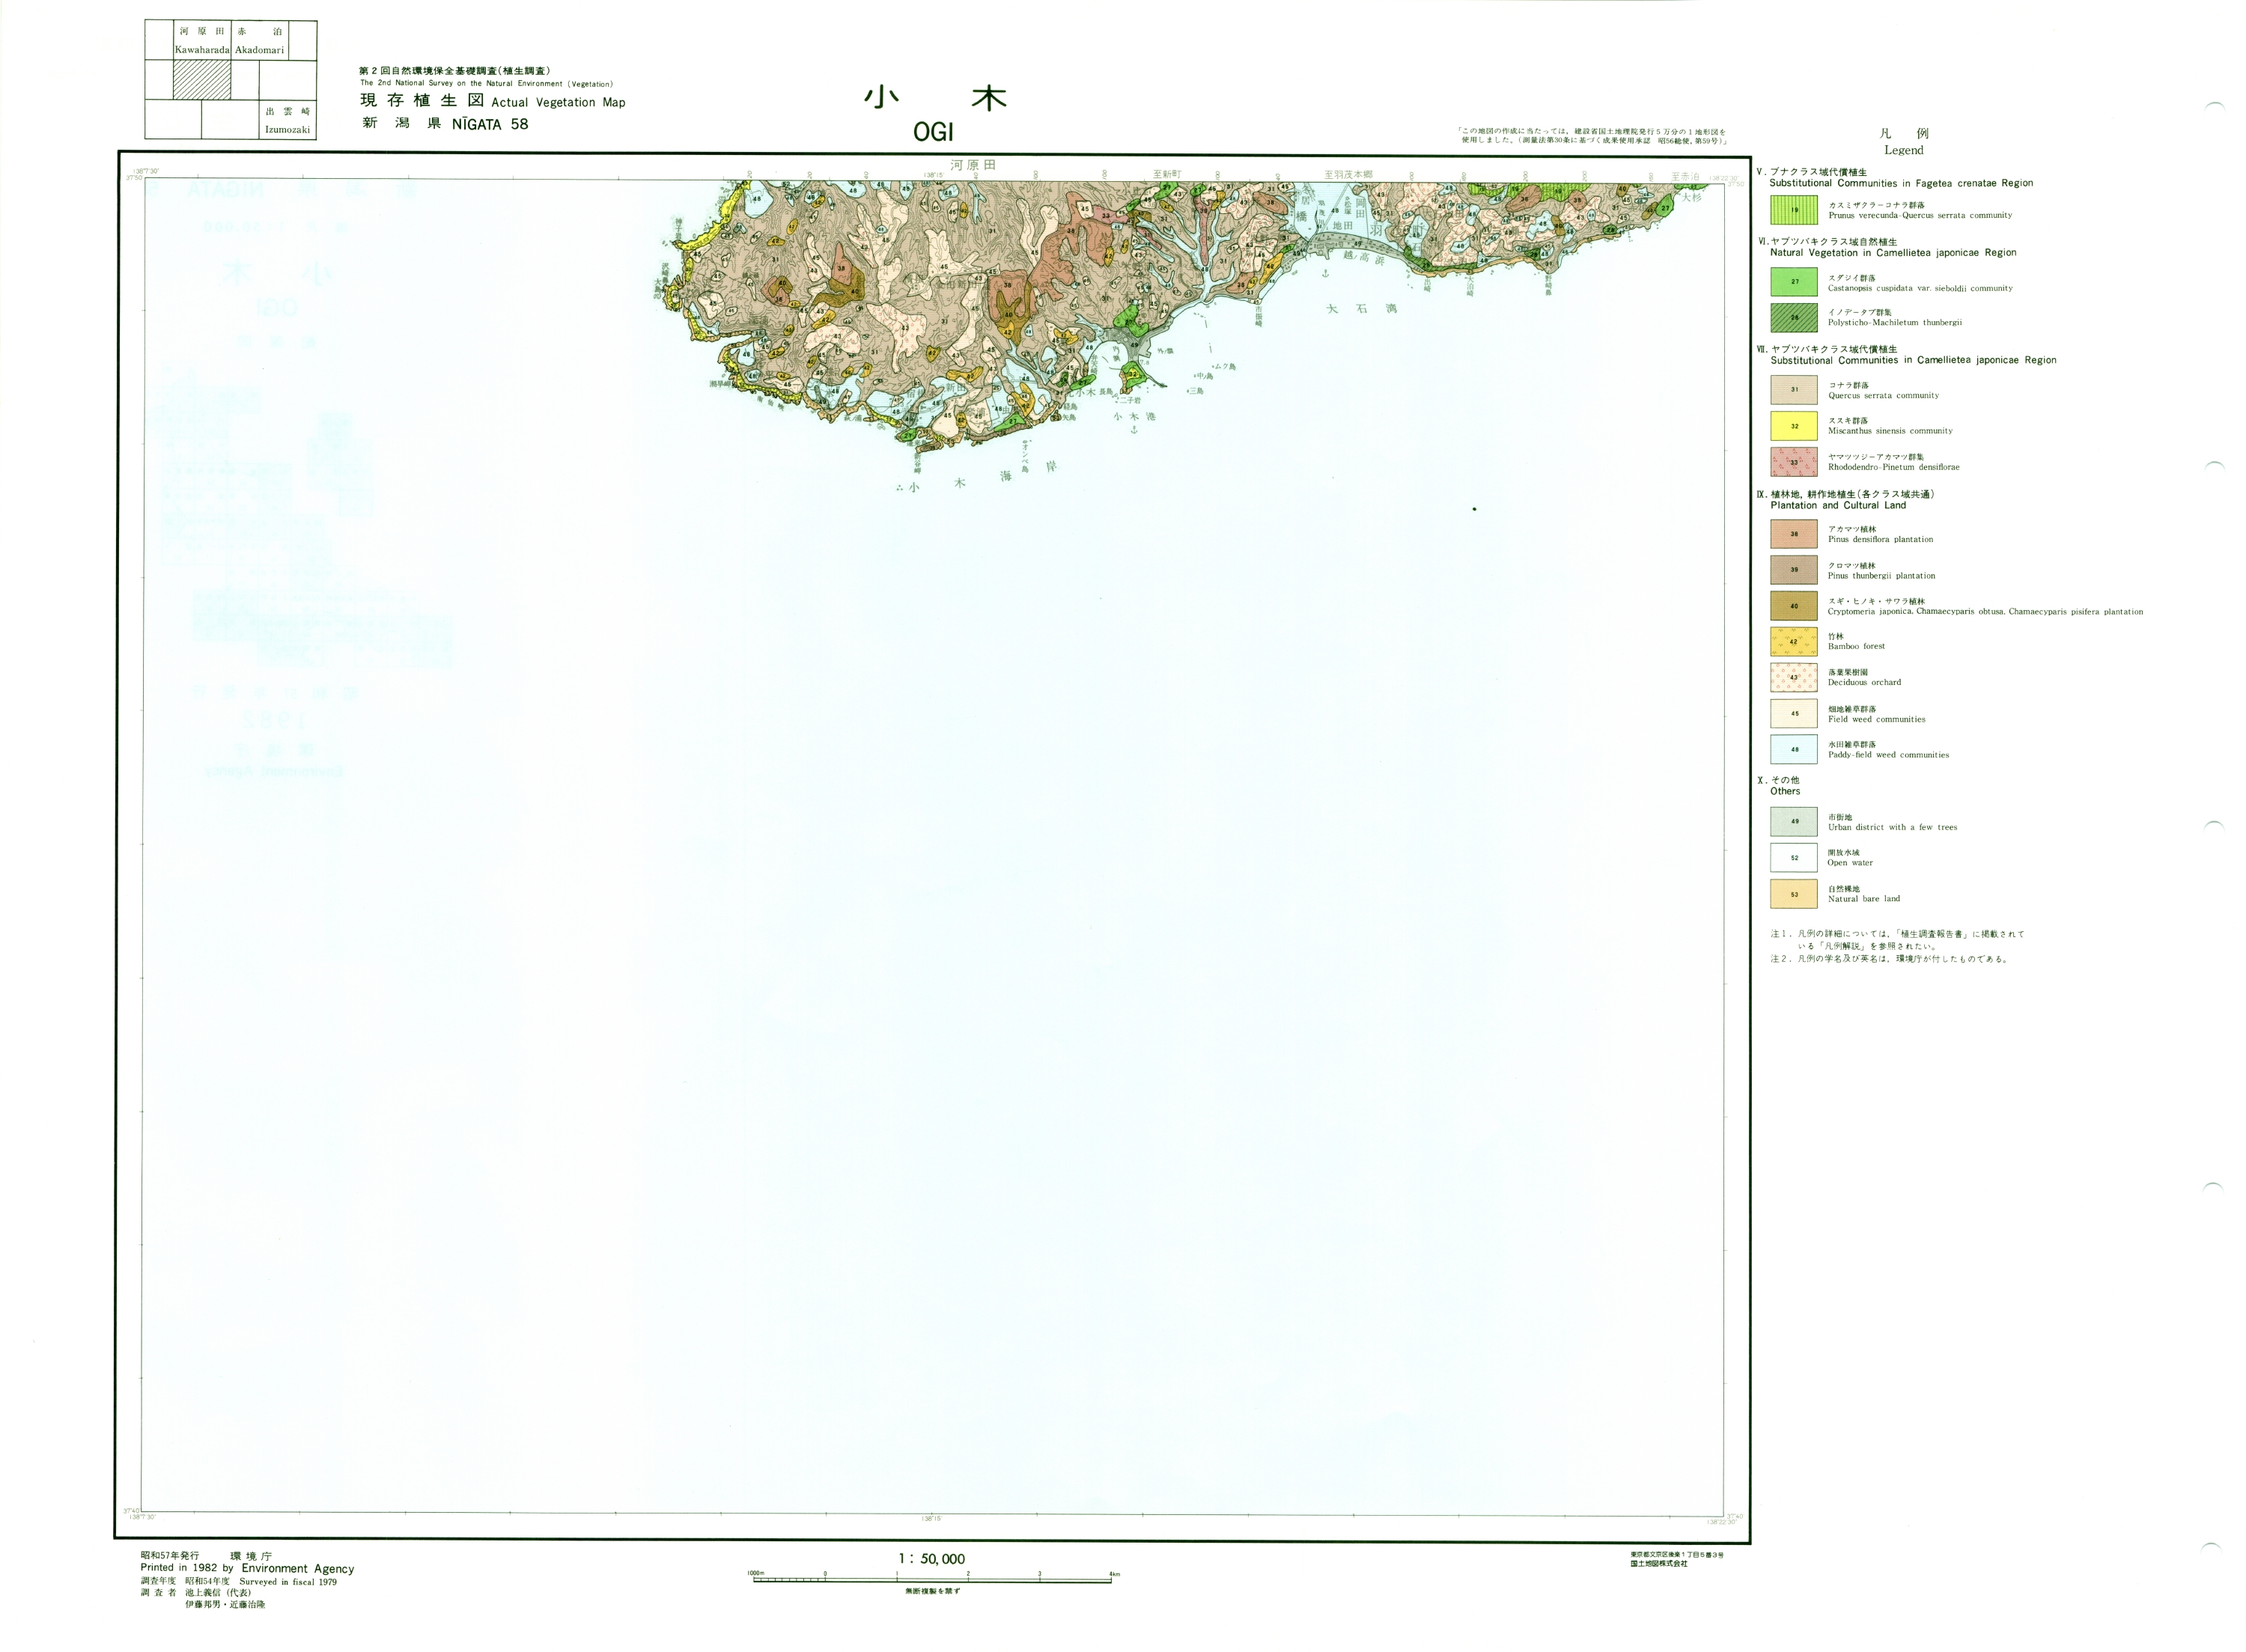This screenshot has height=1652, width=2246.
Task: Click legend swatch 19 Prunus verecunda-Quercus serrata
Action: coord(1794,210)
